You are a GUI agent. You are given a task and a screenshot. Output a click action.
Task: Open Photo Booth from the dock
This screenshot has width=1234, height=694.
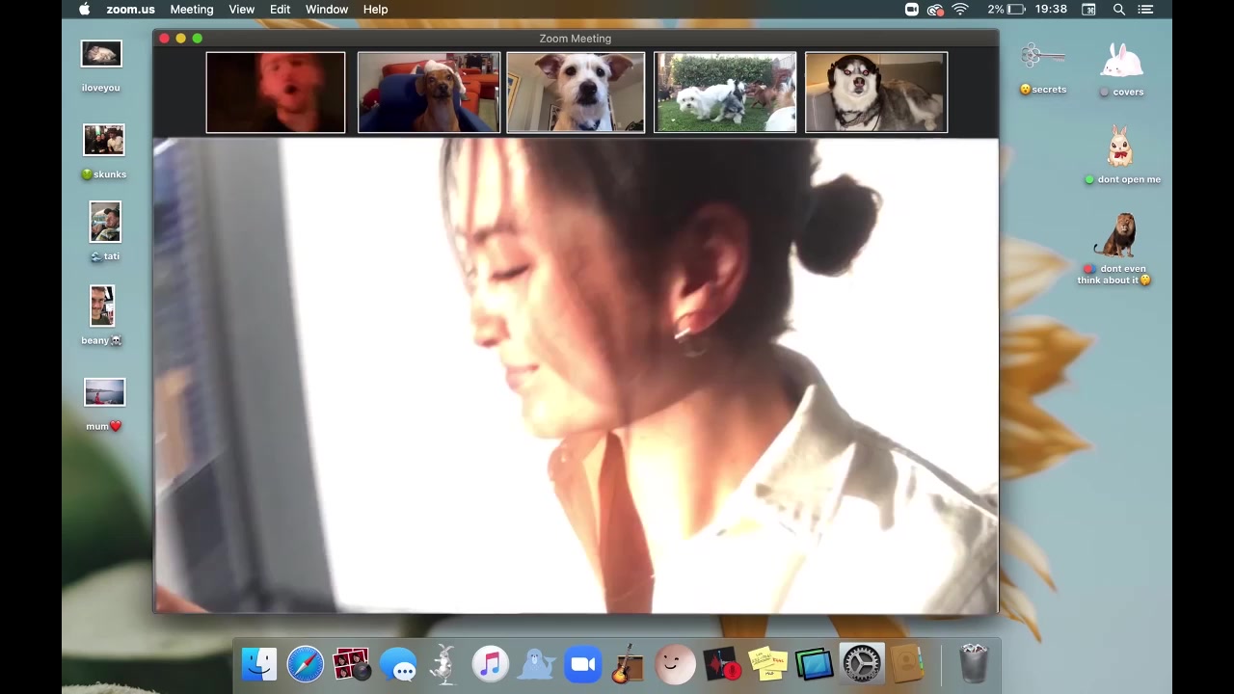coord(351,665)
